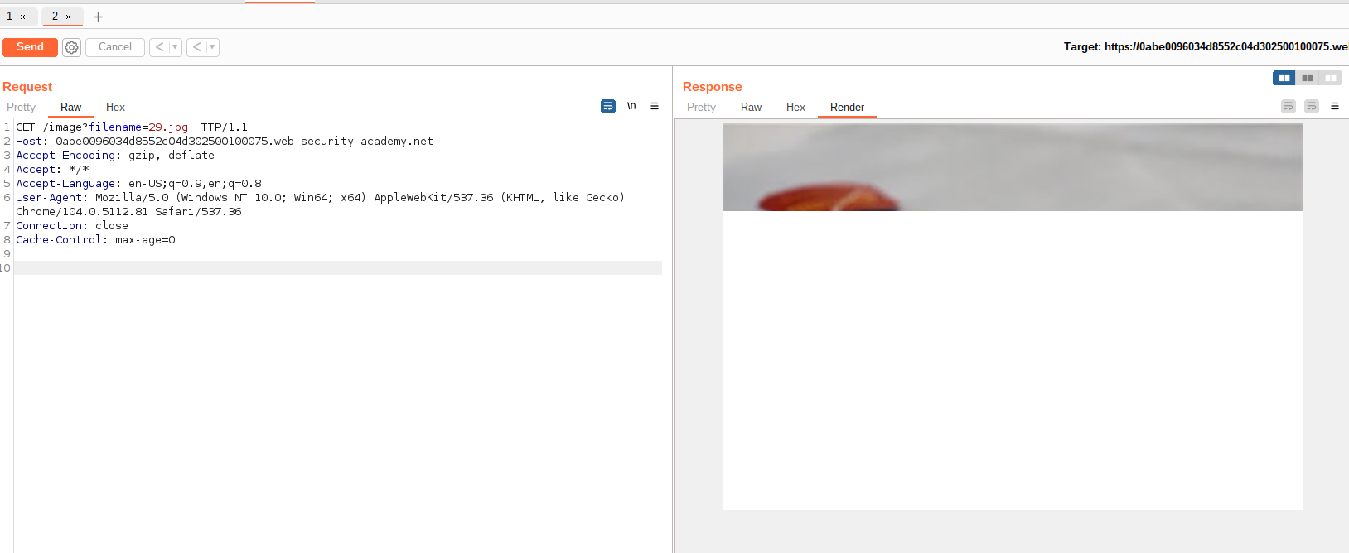Show non-printable characters (\n) in Request panel
Viewport: 1349px width, 553px height.
pyautogui.click(x=631, y=106)
